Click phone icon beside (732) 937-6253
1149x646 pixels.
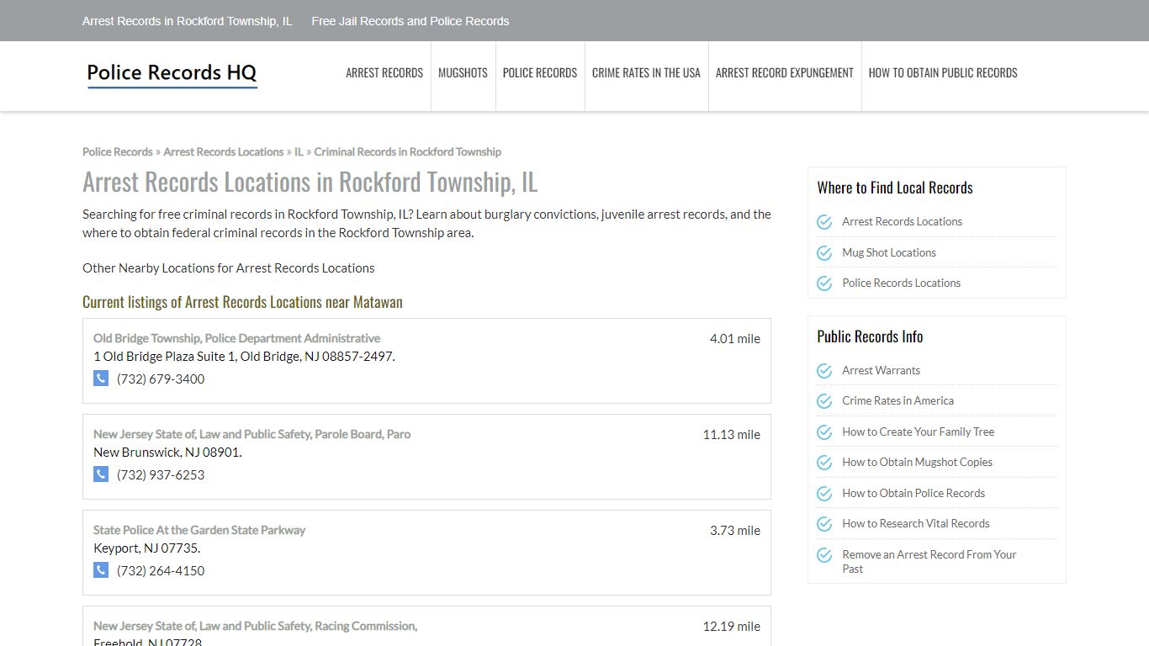(101, 474)
